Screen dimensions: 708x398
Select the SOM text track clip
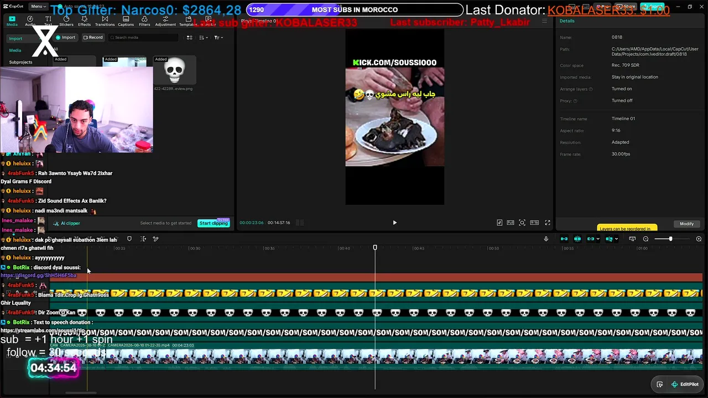point(376,332)
